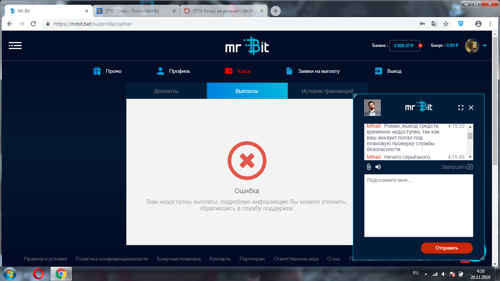This screenshot has width=500, height=281.
Task: Click the red wallet icon beside Касса
Action: click(229, 71)
